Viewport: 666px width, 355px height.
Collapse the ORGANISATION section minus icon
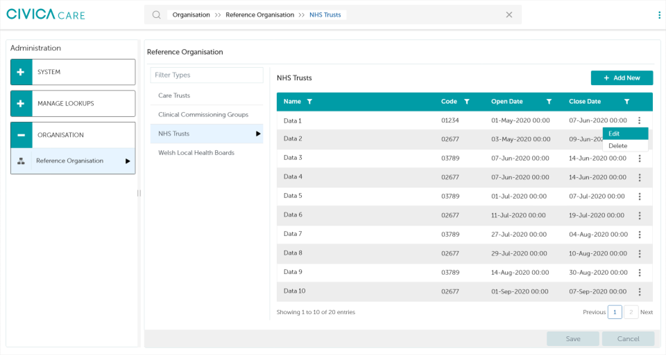point(22,135)
